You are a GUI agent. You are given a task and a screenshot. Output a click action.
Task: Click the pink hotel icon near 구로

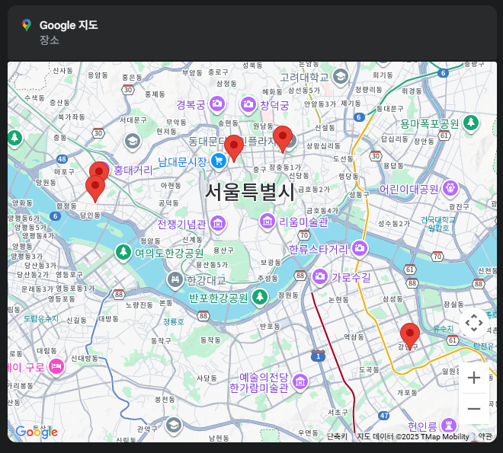[x=56, y=366]
